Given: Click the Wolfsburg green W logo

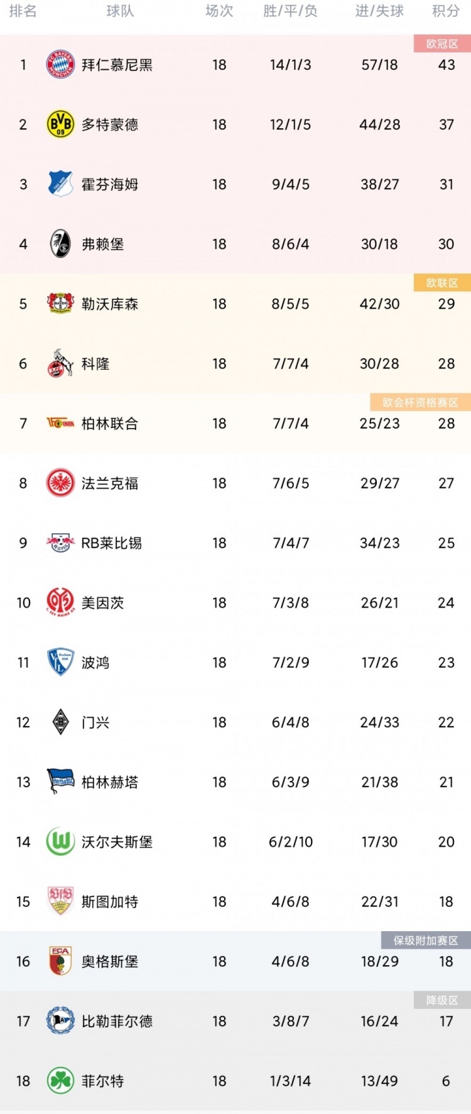Looking at the screenshot, I should [x=61, y=842].
